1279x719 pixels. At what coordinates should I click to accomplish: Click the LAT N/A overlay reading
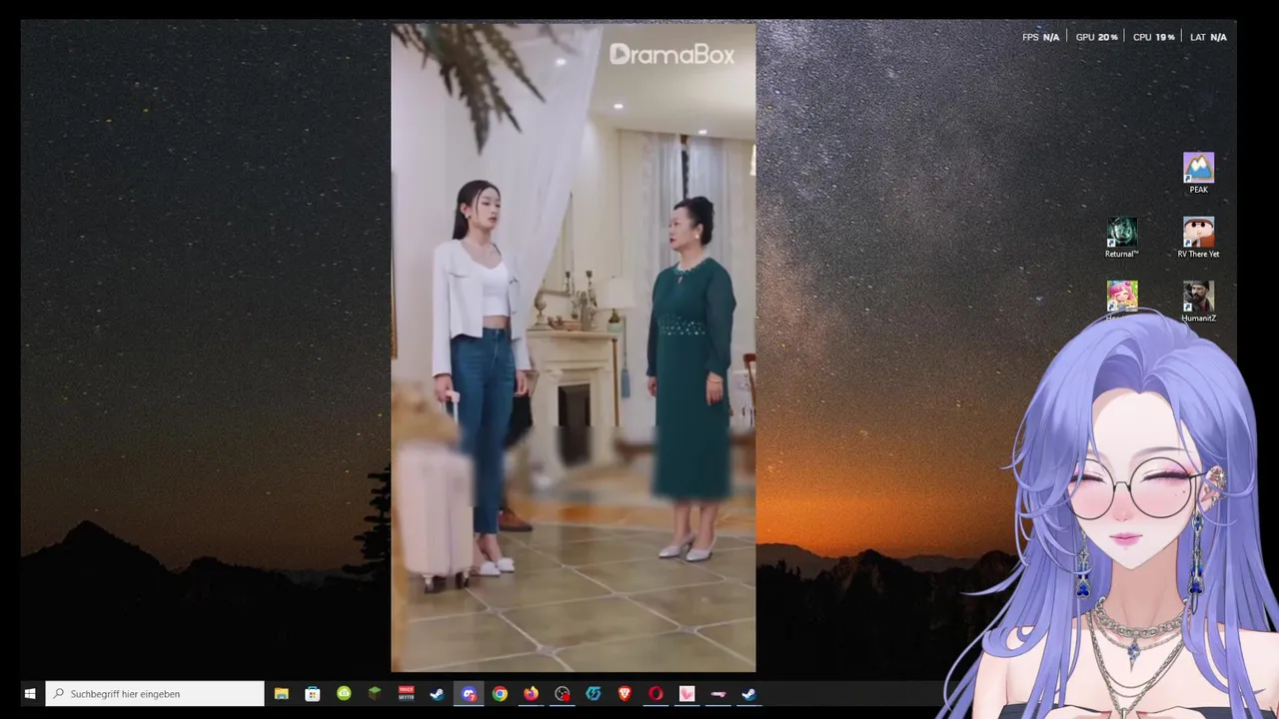1208,37
